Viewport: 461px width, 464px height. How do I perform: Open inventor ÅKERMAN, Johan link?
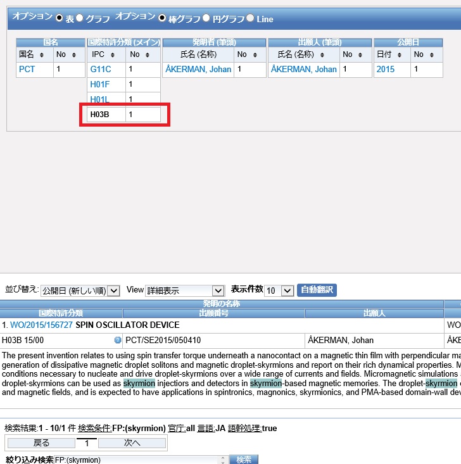pyautogui.click(x=198, y=69)
